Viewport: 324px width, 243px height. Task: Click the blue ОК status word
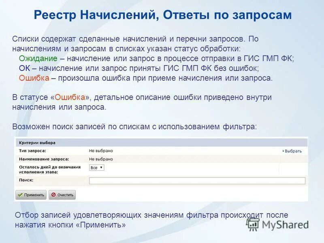tap(24, 68)
